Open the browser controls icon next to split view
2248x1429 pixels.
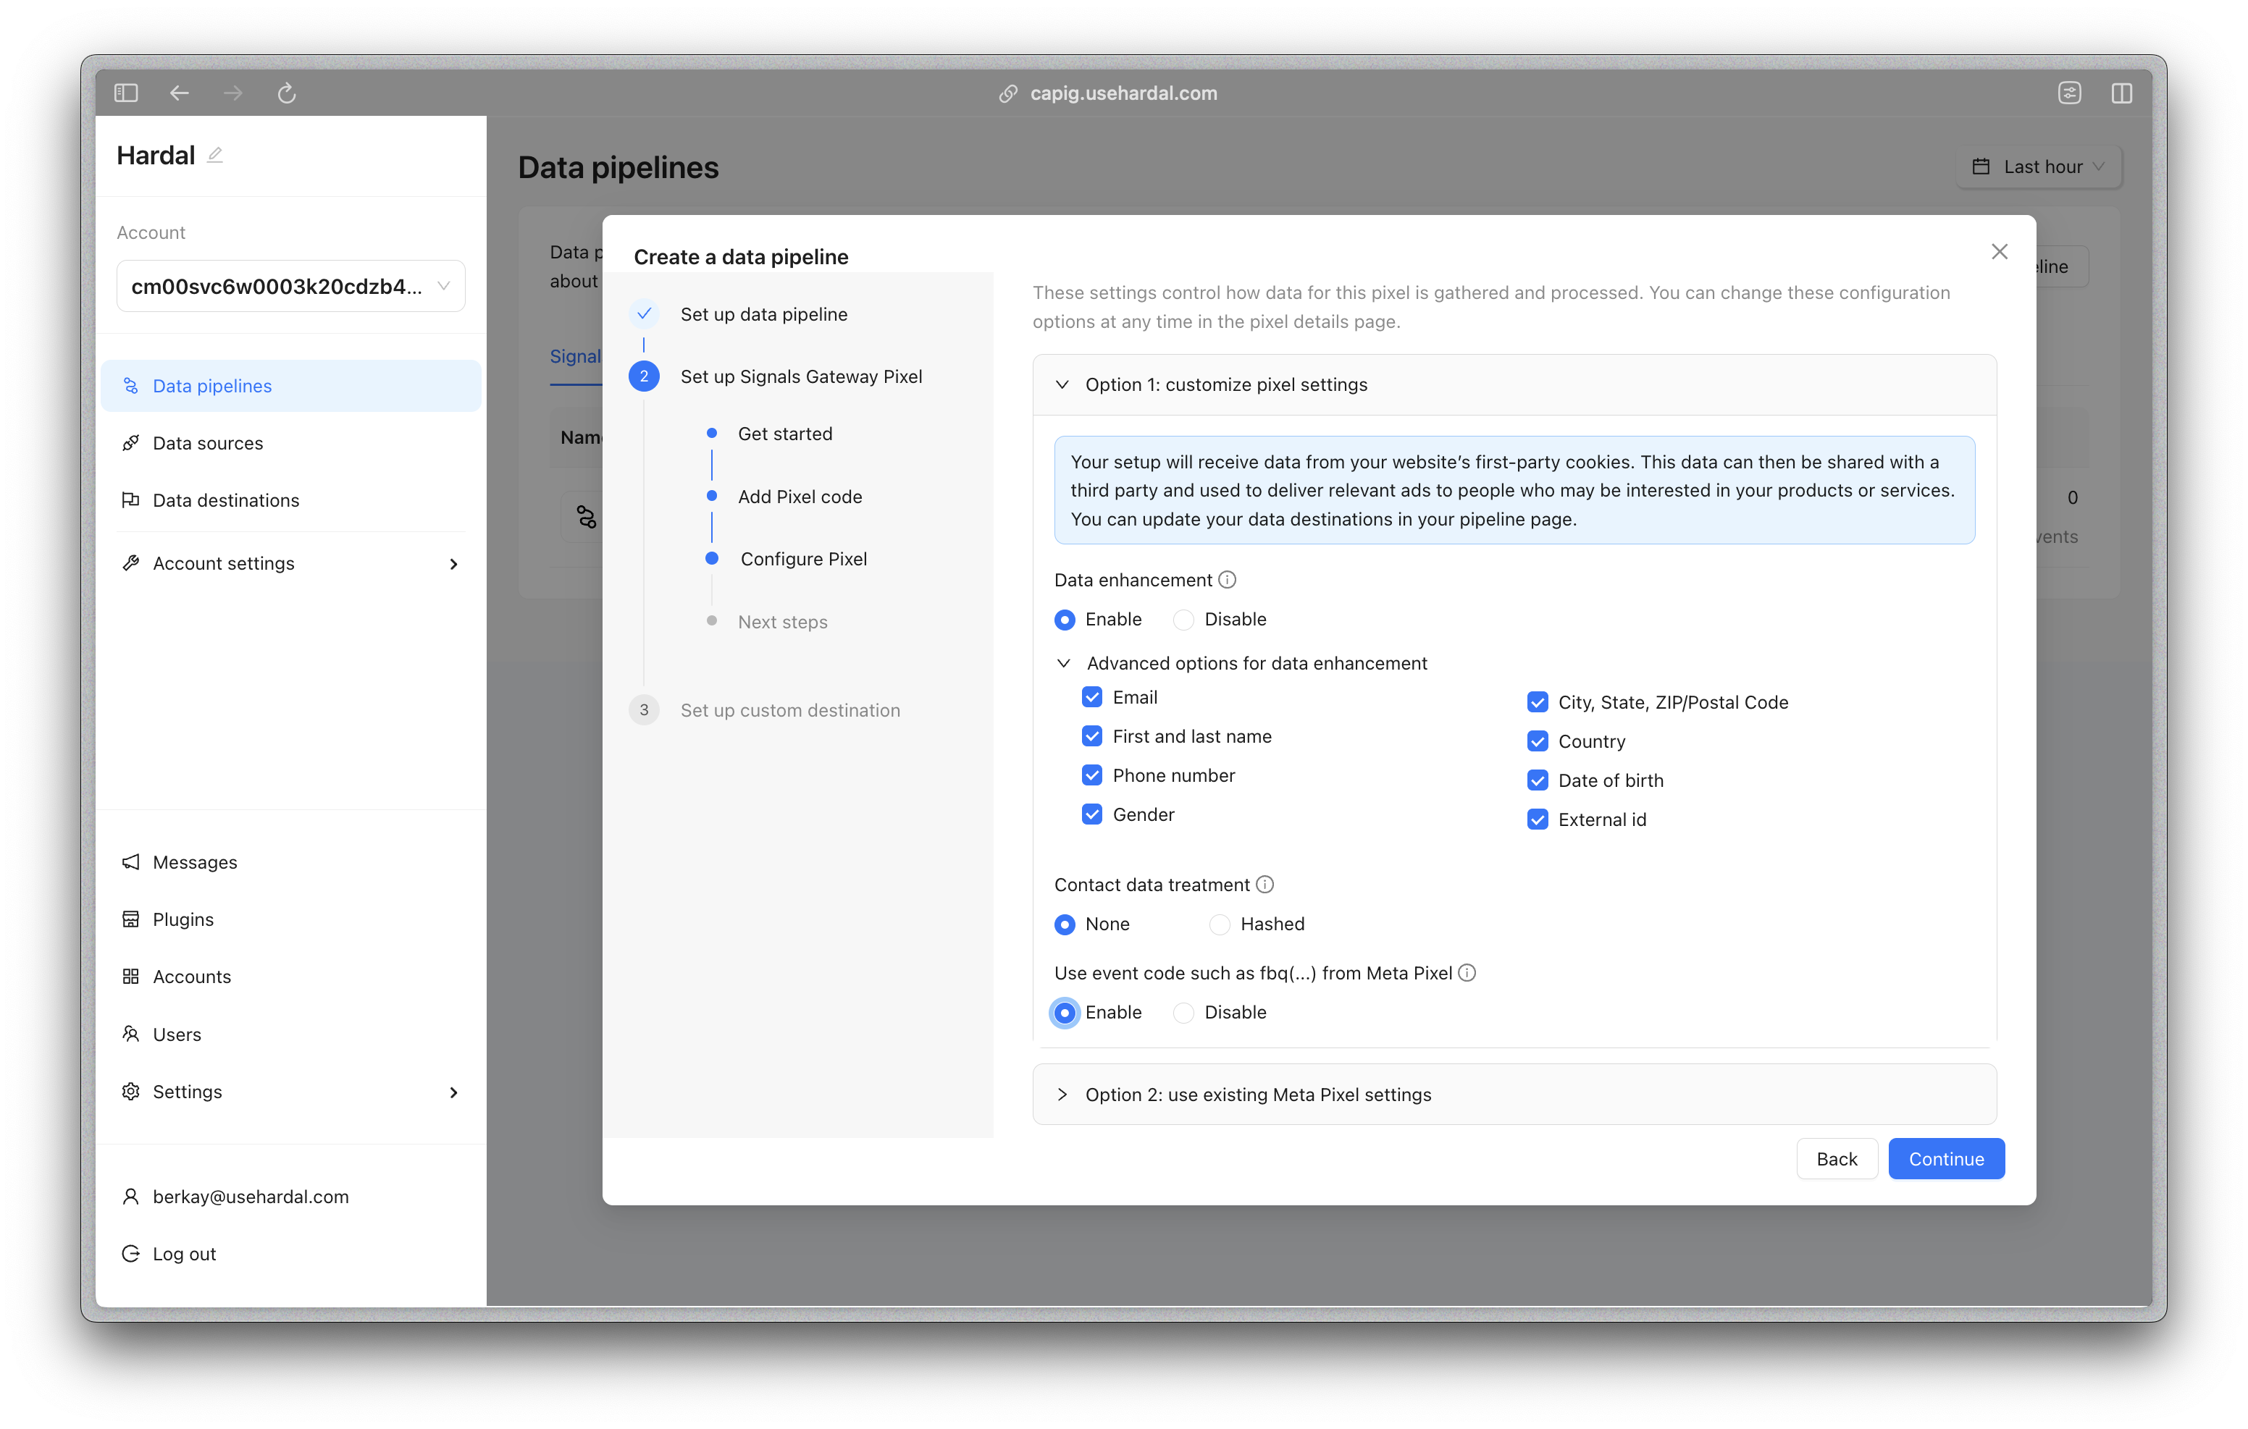coord(2070,93)
